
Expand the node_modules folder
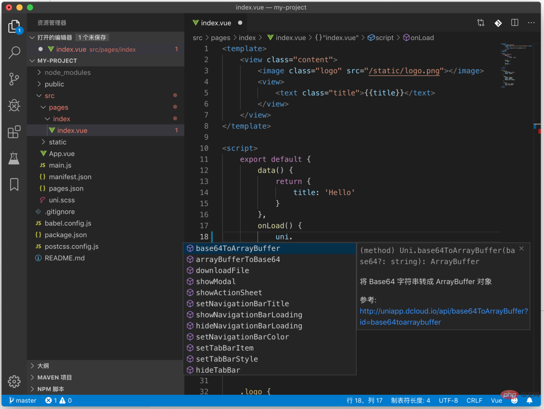(68, 72)
